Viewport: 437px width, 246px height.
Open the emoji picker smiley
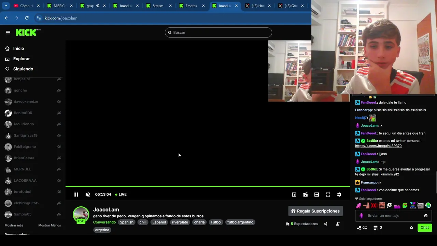(x=426, y=216)
